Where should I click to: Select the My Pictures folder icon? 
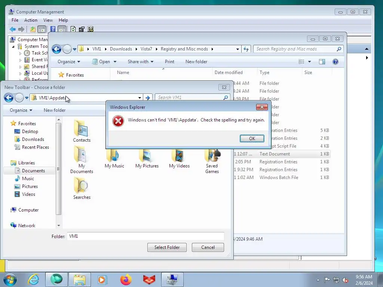(147, 158)
